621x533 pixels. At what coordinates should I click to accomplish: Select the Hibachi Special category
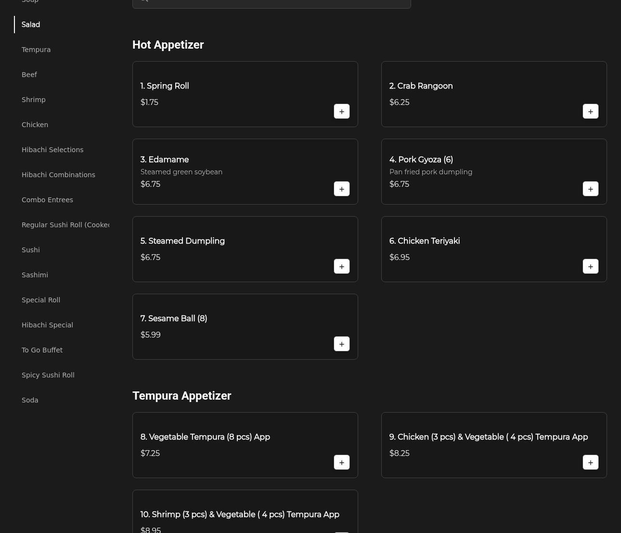tap(47, 325)
